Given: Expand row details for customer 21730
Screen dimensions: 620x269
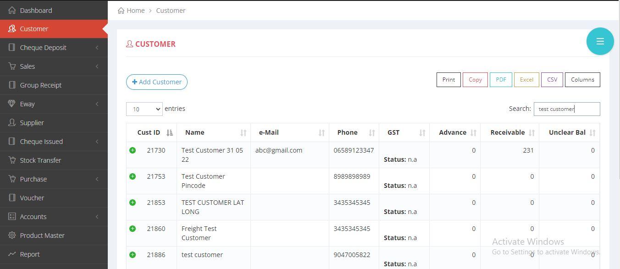Looking at the screenshot, I should pos(133,150).
